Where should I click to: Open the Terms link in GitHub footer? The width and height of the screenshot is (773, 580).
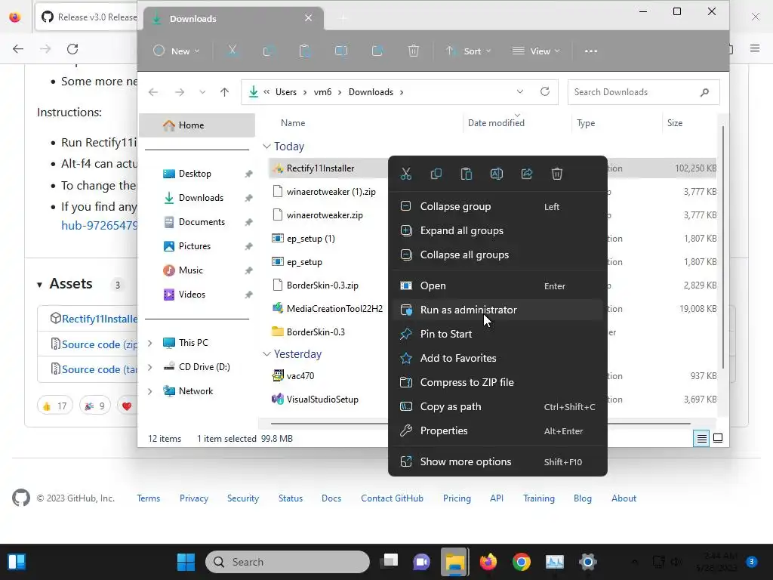click(149, 498)
